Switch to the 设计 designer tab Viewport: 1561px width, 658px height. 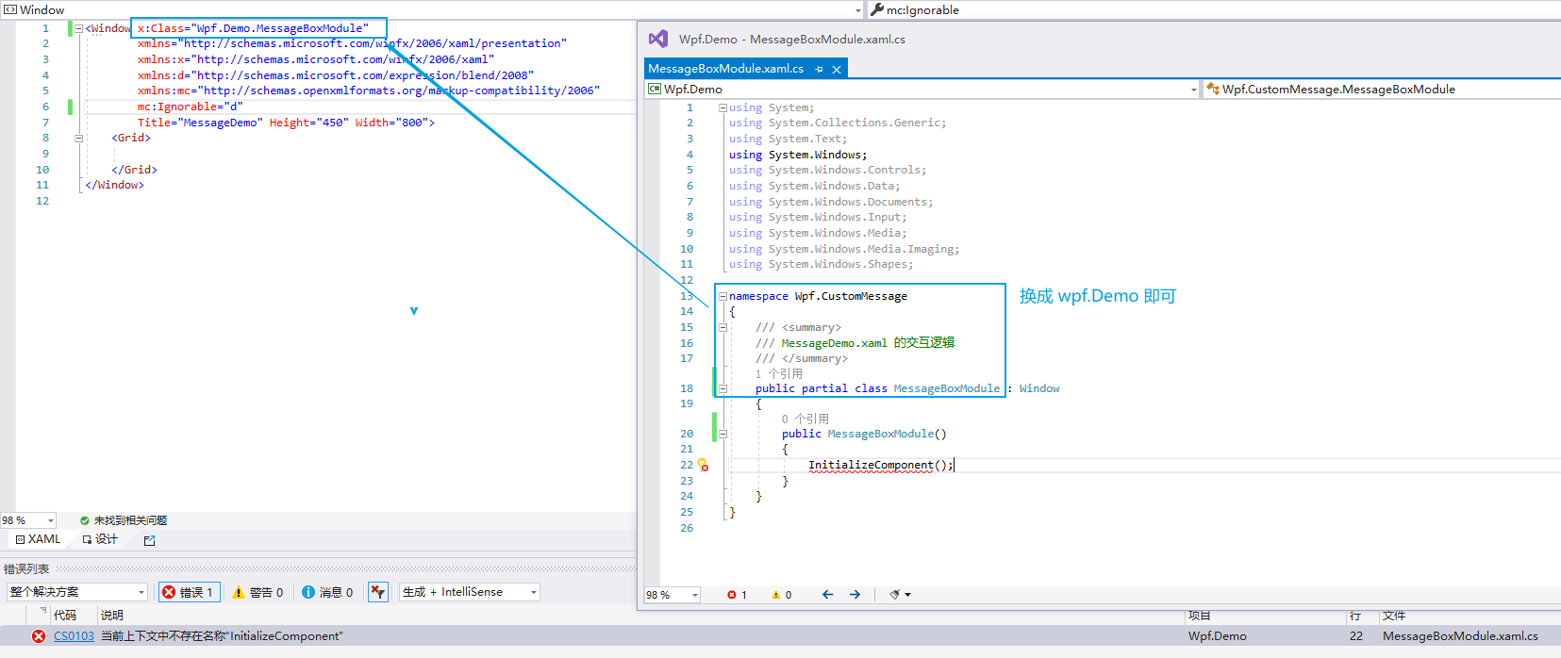100,539
